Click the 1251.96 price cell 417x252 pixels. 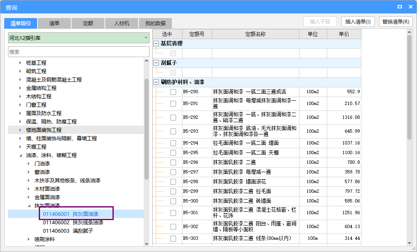(x=344, y=213)
